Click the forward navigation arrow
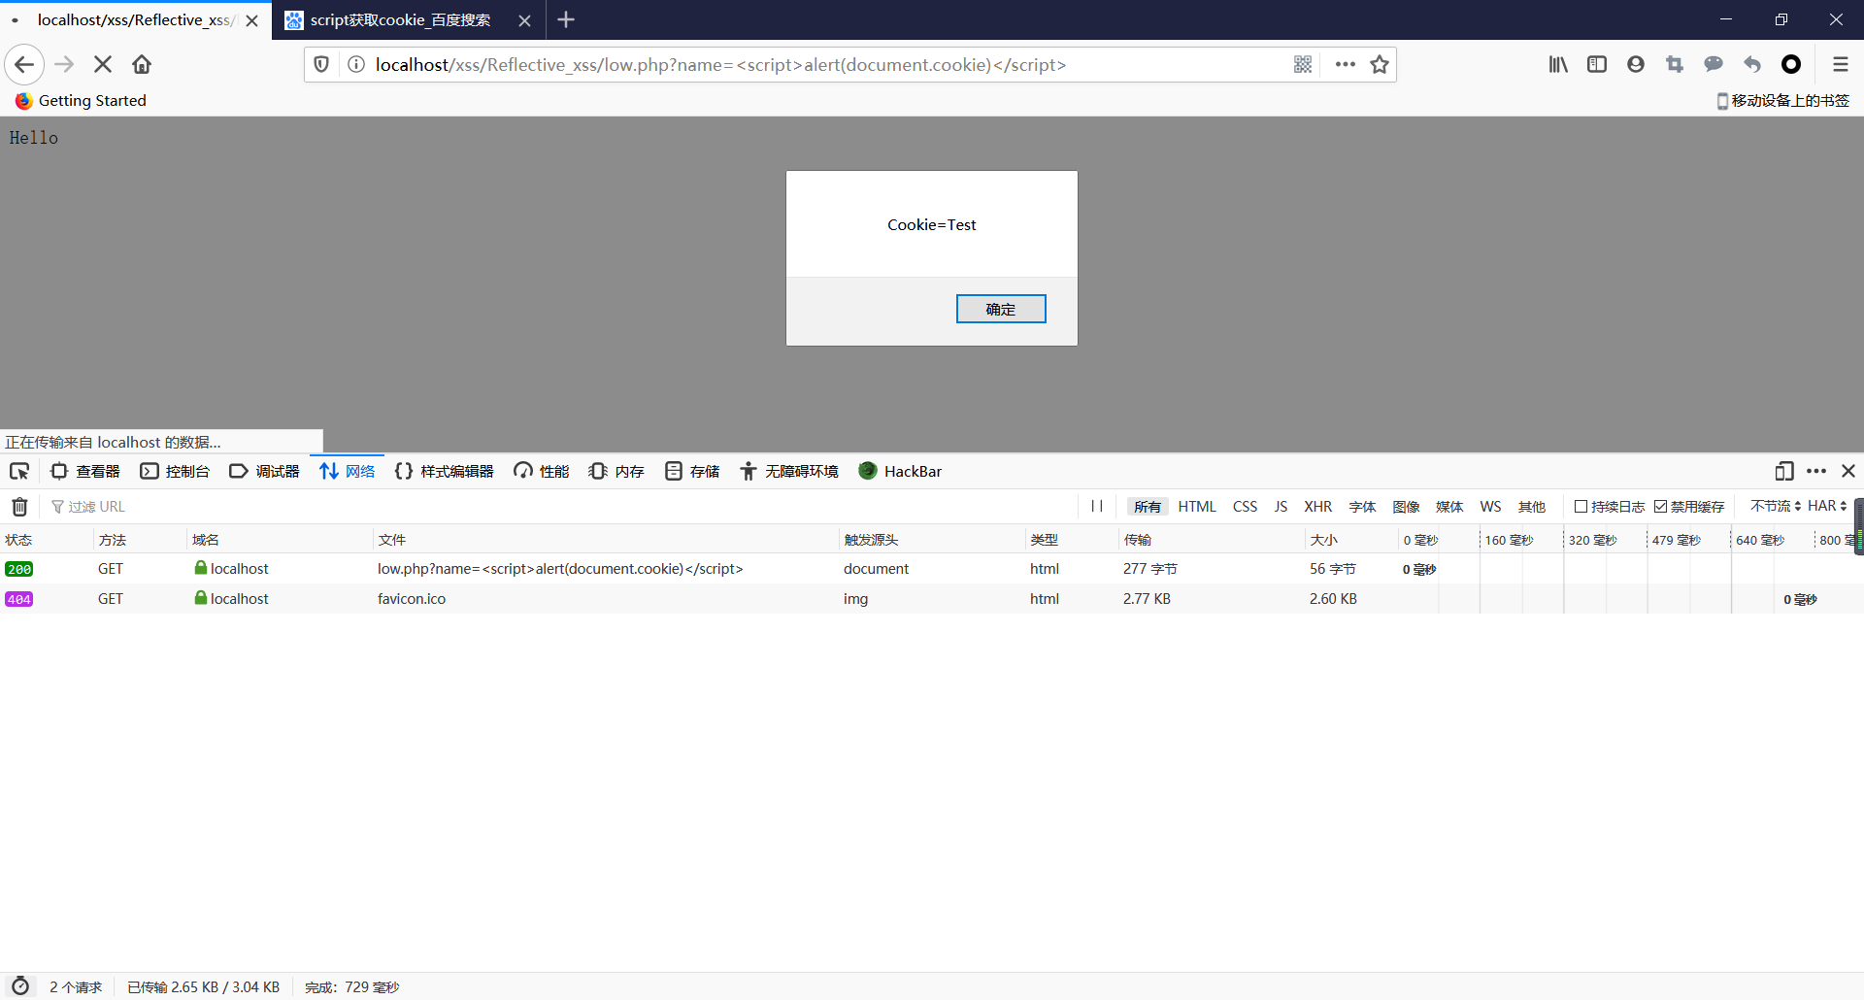 pyautogui.click(x=64, y=65)
